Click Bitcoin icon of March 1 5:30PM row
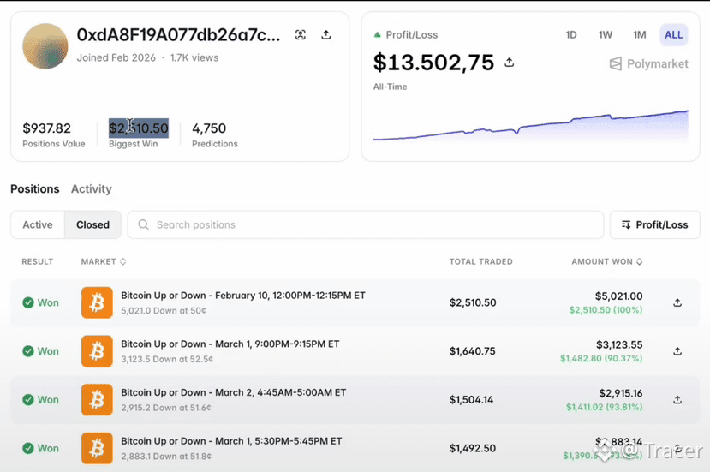The height and width of the screenshot is (472, 710). [x=97, y=448]
